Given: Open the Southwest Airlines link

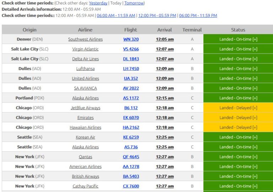Looking at the screenshot, I should pos(85,39).
